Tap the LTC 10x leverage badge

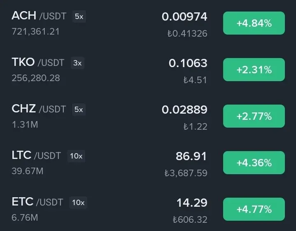[76, 156]
